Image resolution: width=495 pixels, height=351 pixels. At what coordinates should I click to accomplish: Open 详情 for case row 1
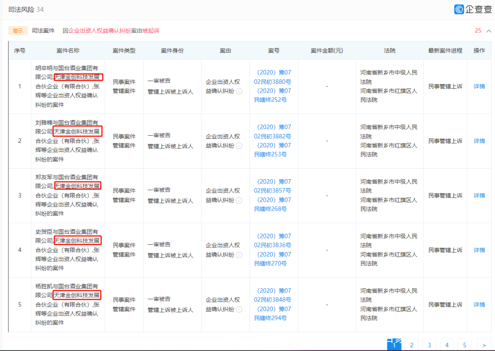(x=479, y=86)
